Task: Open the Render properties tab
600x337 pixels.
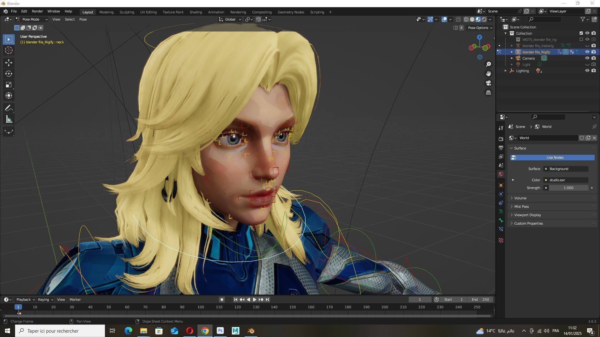Action: tap(501, 139)
